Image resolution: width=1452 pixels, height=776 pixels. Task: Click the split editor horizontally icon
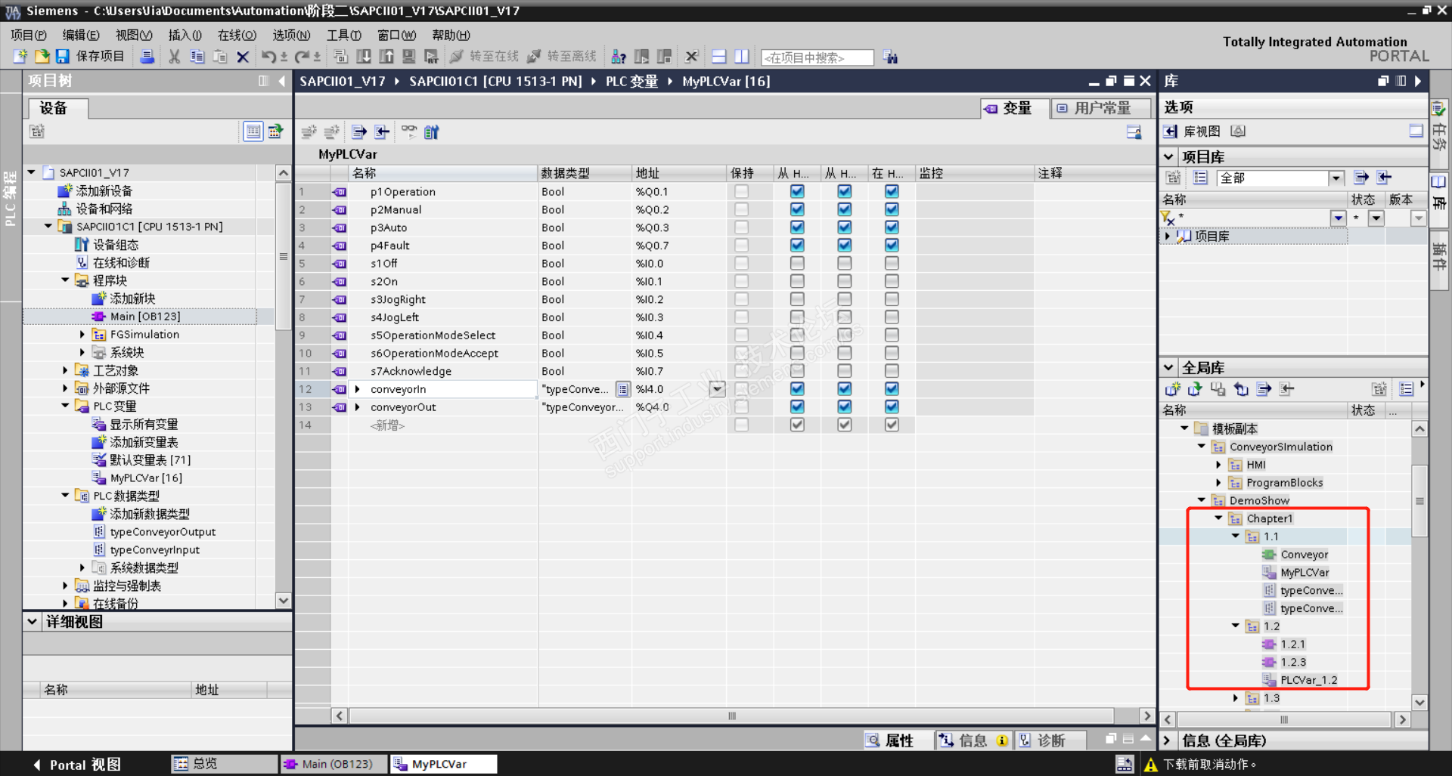click(x=719, y=57)
